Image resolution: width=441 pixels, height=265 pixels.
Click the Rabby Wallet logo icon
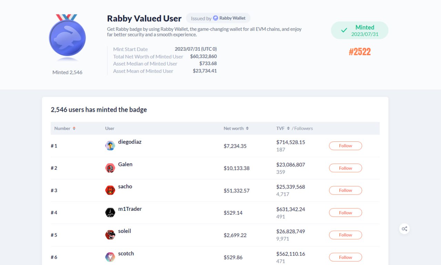tap(216, 18)
